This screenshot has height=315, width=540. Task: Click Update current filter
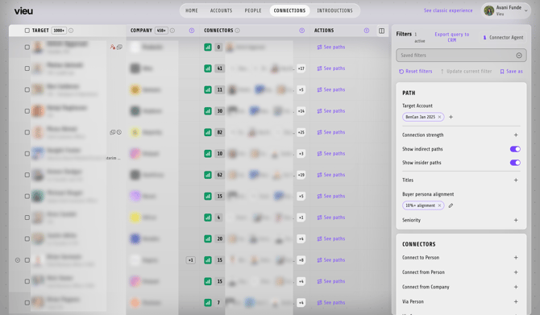coord(466,72)
